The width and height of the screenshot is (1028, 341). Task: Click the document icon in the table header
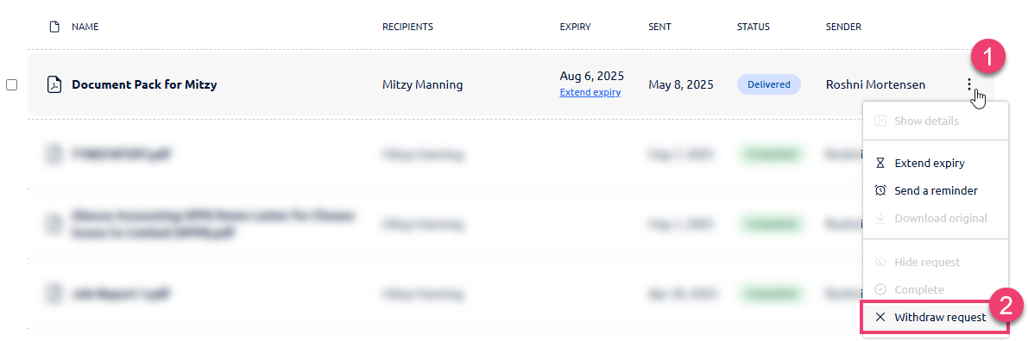pyautogui.click(x=55, y=27)
